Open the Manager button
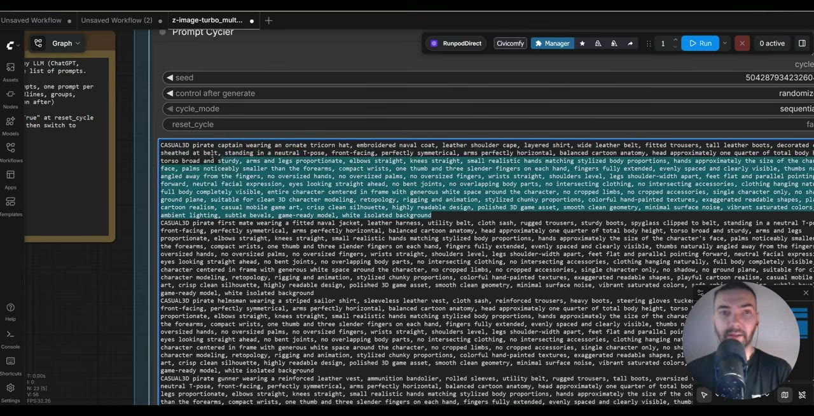Screen dimensions: 814x416 (x=552, y=43)
